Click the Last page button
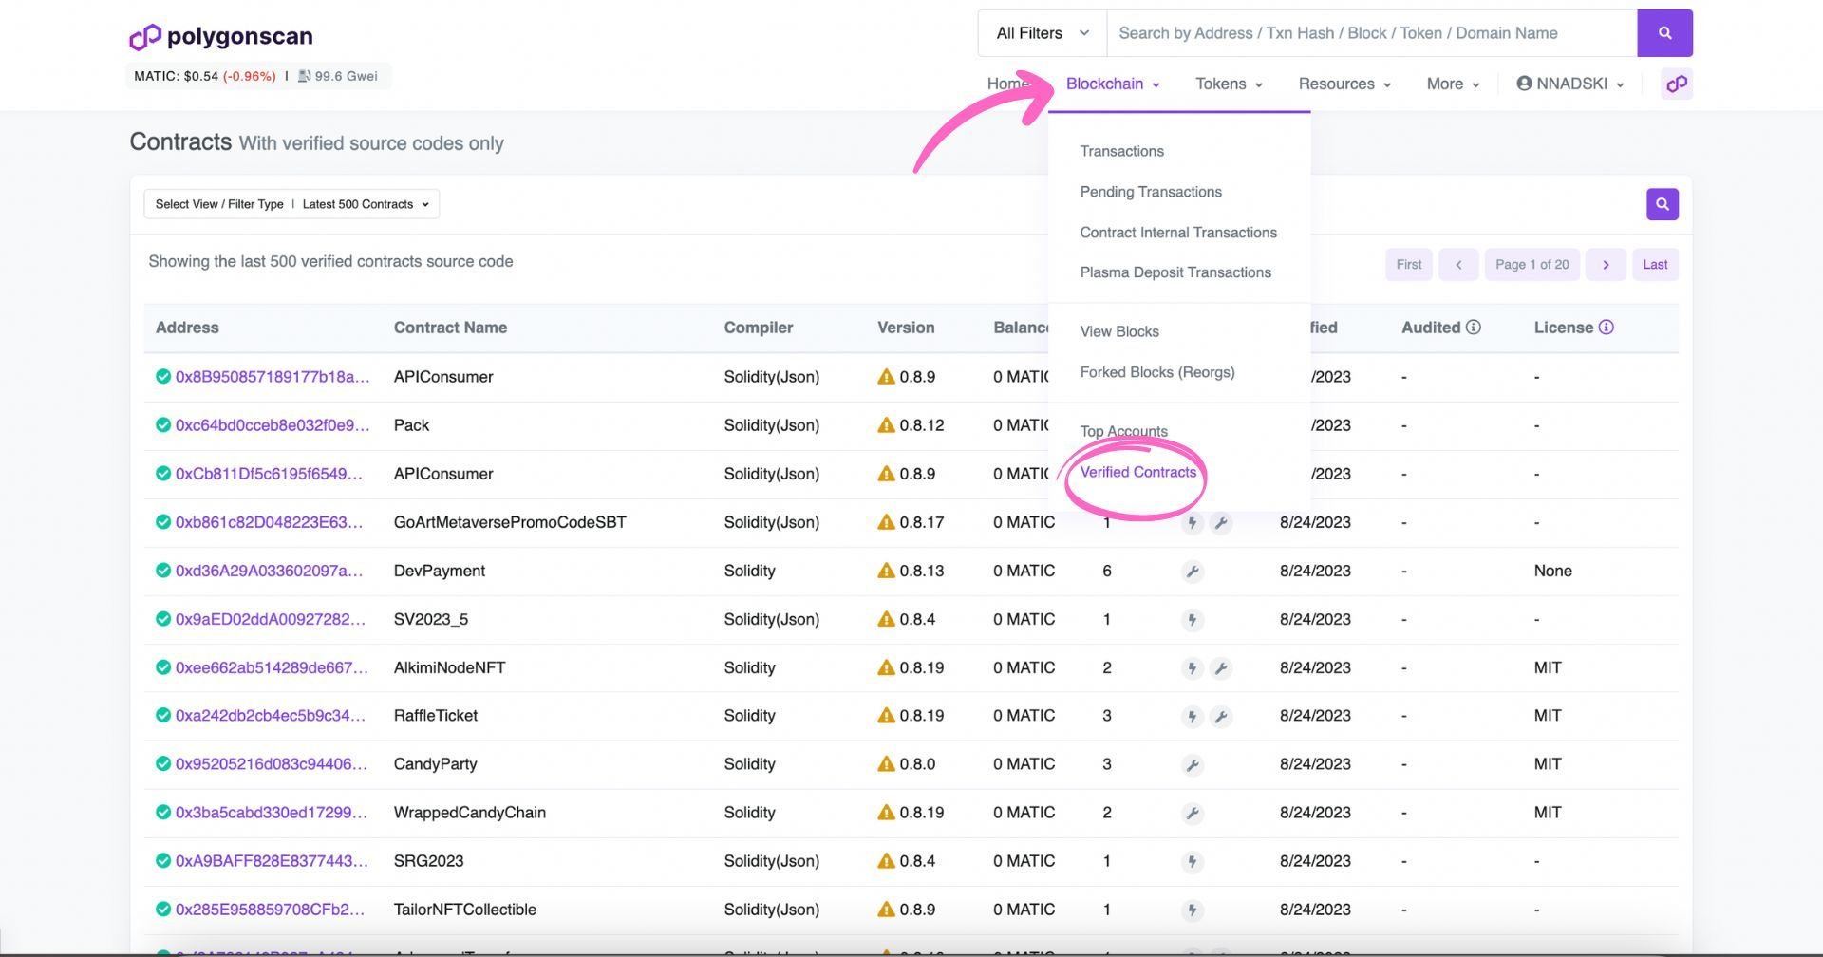This screenshot has height=957, width=1823. [x=1655, y=265]
